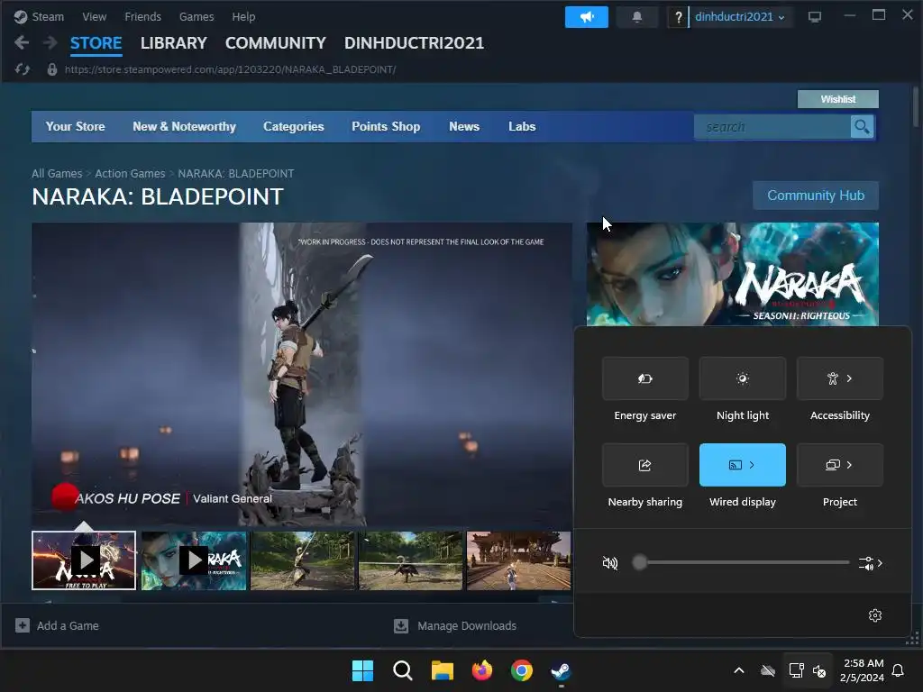Viewport: 923px width, 692px height.
Task: Switch to Big Picture mode monitor icon
Action: pos(815,17)
